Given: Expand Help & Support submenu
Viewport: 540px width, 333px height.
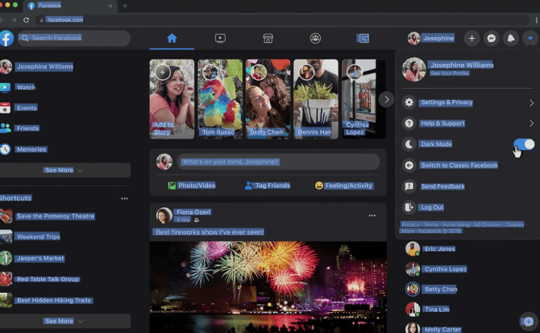Looking at the screenshot, I should (531, 123).
